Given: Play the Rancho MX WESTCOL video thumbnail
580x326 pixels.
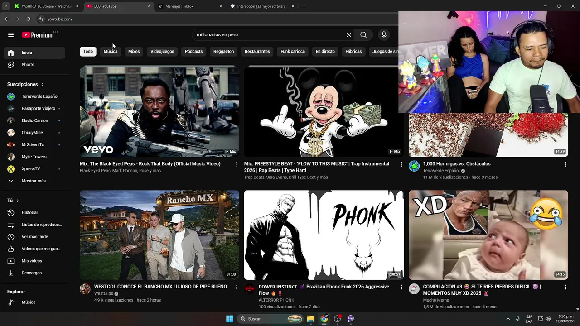Looking at the screenshot, I should coord(159,235).
